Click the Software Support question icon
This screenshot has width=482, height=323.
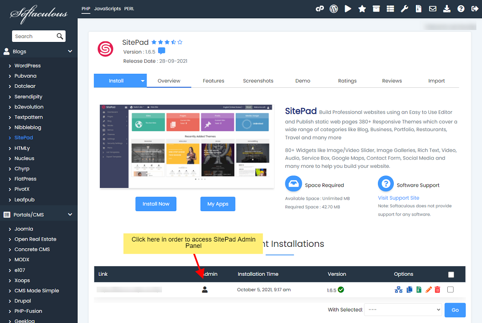pos(386,184)
